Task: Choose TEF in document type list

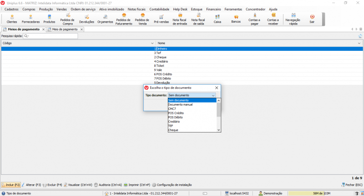Action: pos(192,126)
